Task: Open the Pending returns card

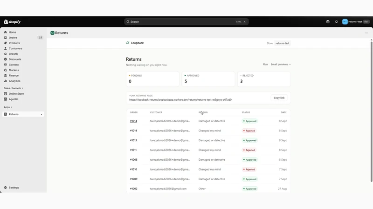Action: (152, 79)
